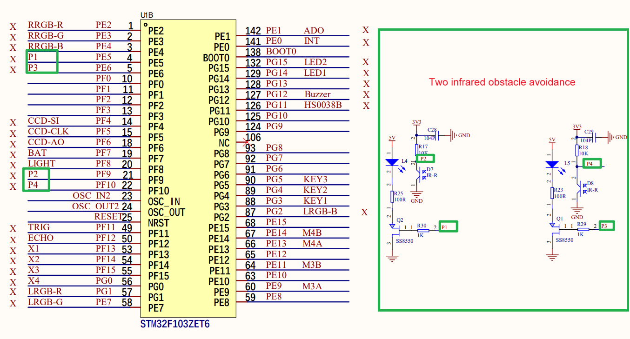Select the R25 100R resistor

click(x=392, y=197)
